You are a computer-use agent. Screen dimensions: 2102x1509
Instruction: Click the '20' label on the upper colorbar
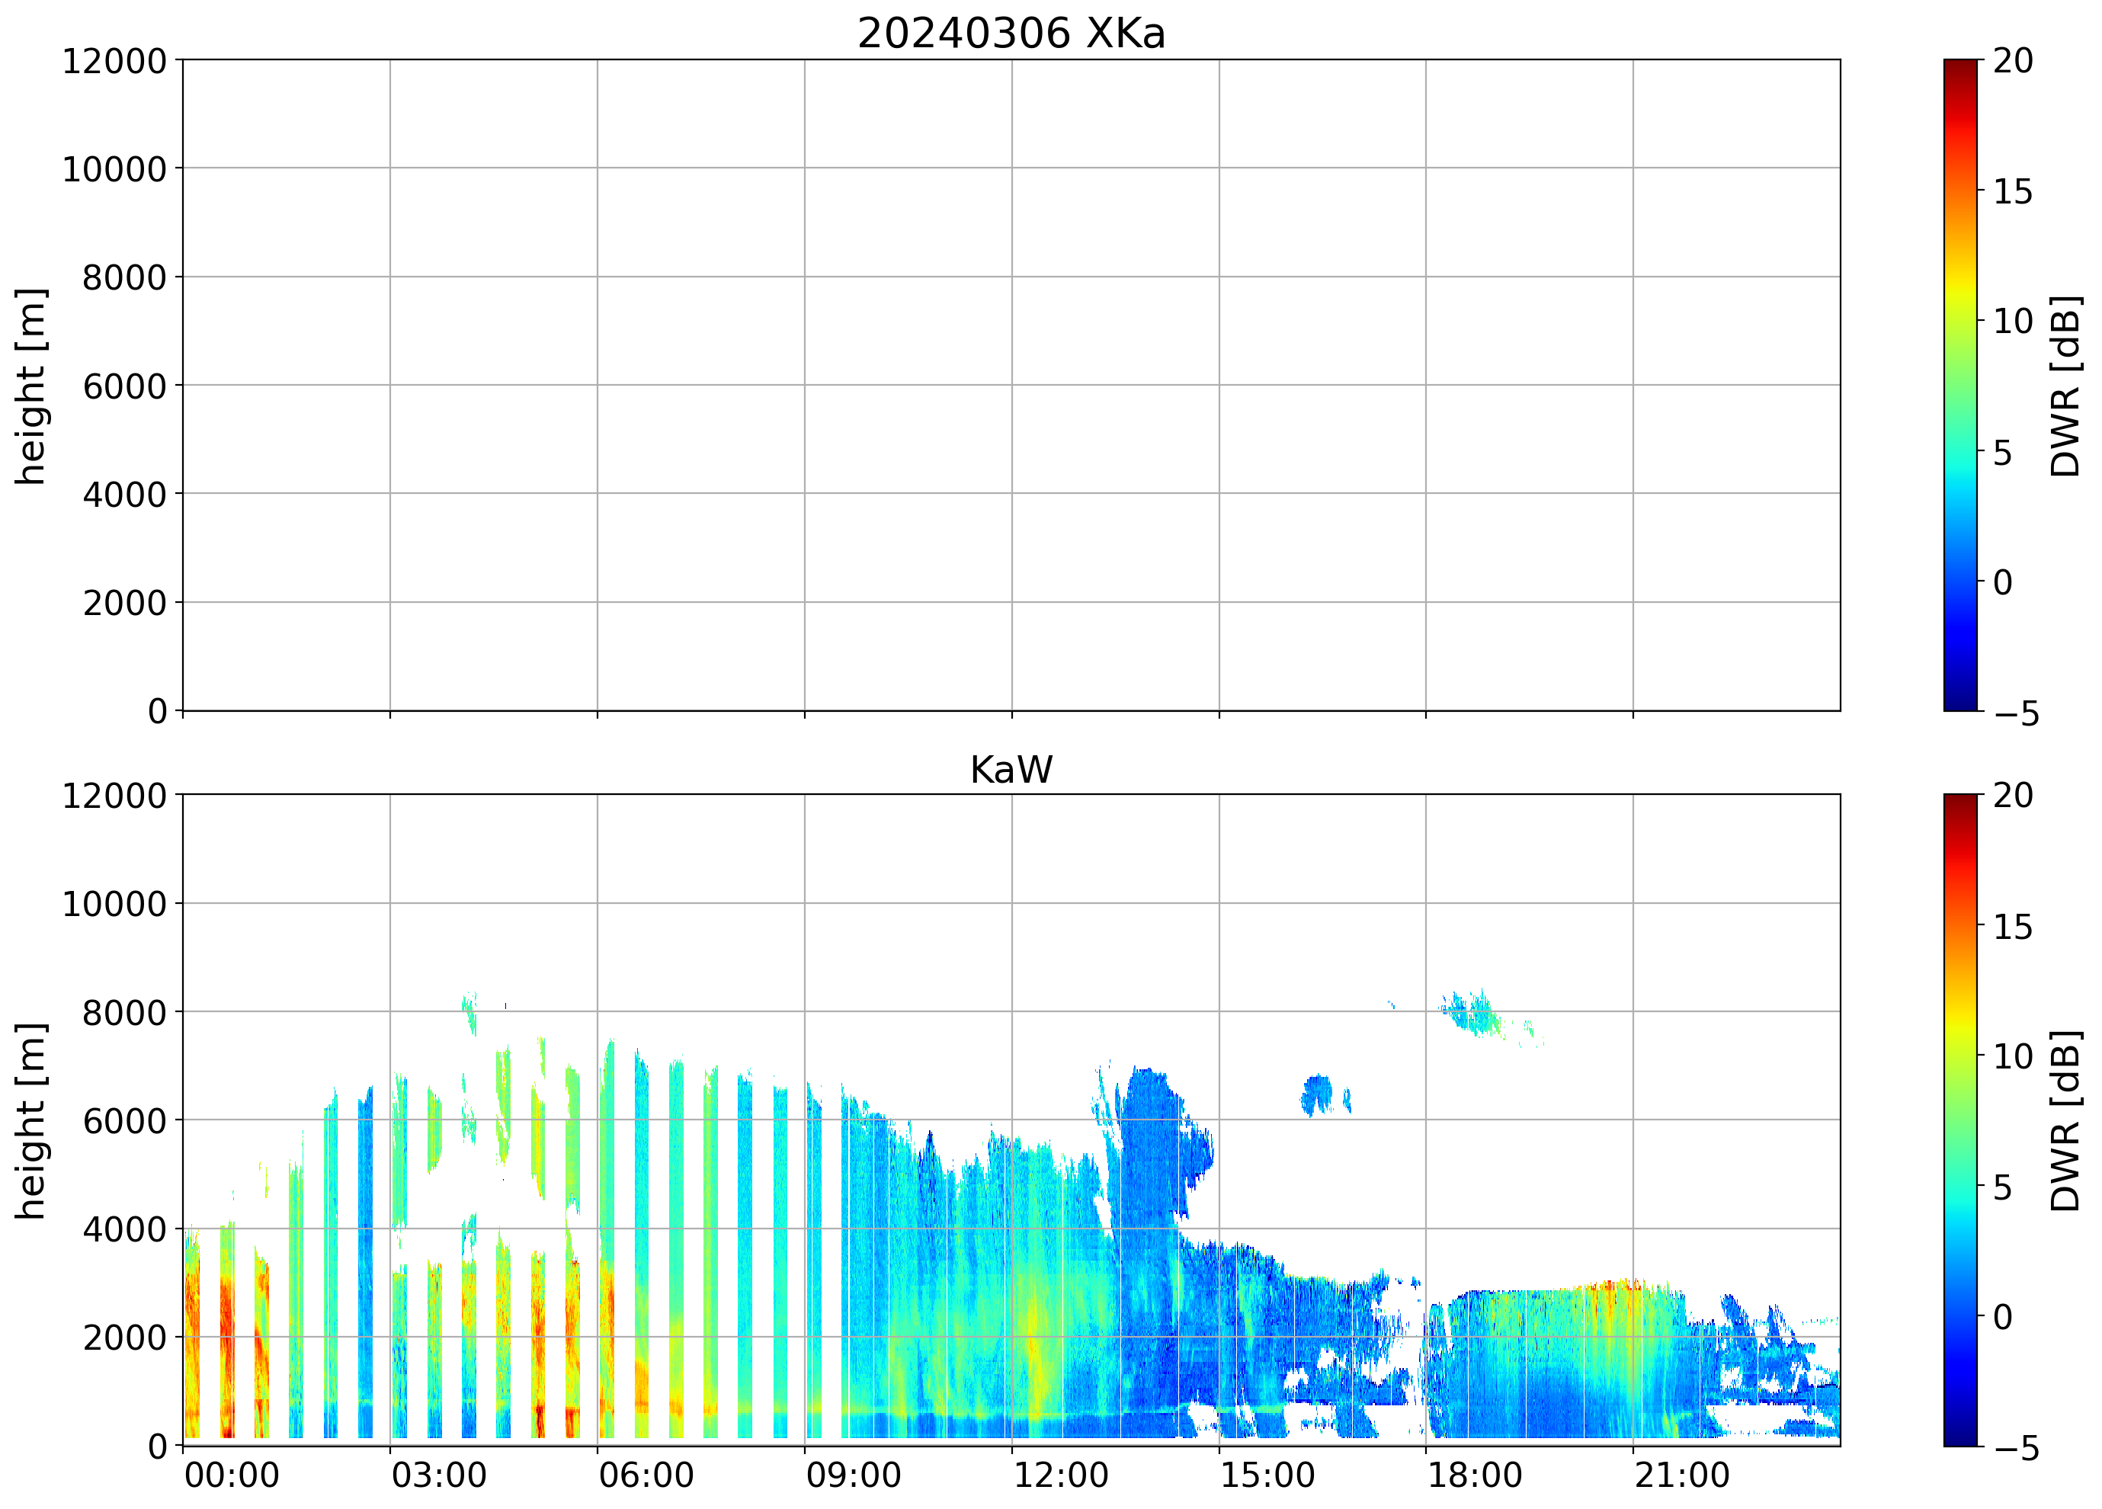[x=2012, y=61]
